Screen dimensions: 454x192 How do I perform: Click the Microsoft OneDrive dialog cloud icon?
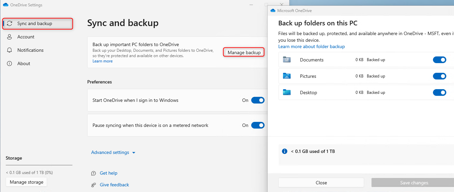(x=273, y=11)
